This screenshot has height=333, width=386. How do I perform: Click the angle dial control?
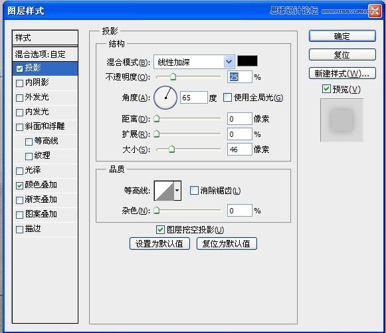[165, 98]
